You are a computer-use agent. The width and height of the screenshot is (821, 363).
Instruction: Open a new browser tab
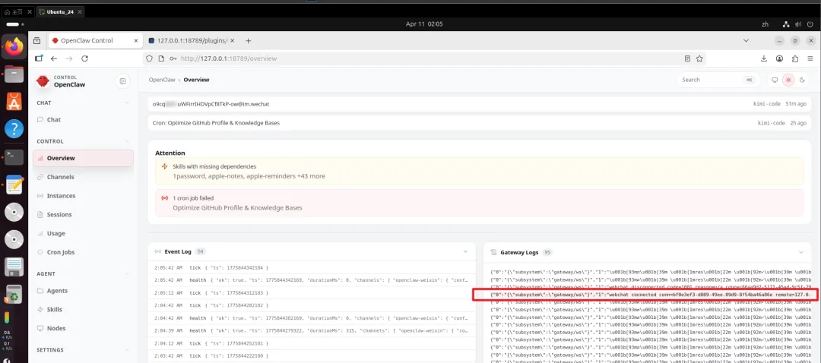pyautogui.click(x=249, y=41)
